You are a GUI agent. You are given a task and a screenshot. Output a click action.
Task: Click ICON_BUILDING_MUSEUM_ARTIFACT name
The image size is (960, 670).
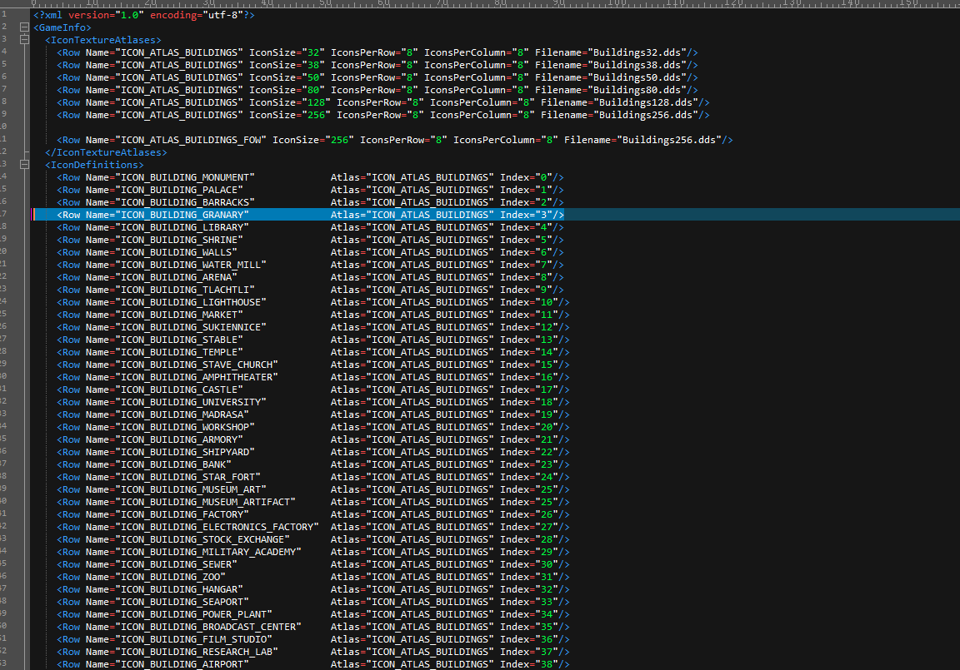click(206, 502)
